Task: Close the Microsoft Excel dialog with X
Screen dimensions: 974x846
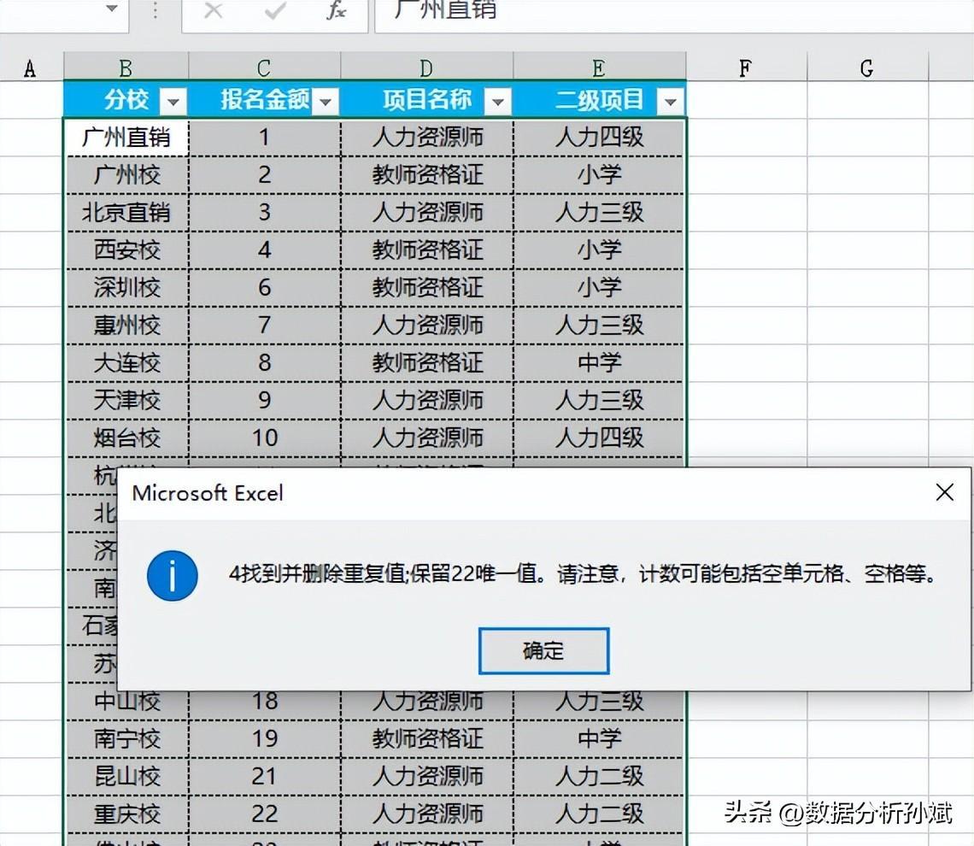Action: pos(944,492)
